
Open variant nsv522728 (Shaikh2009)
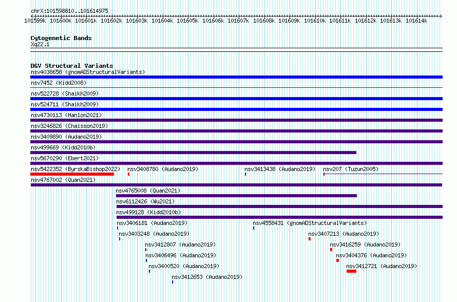pos(65,93)
